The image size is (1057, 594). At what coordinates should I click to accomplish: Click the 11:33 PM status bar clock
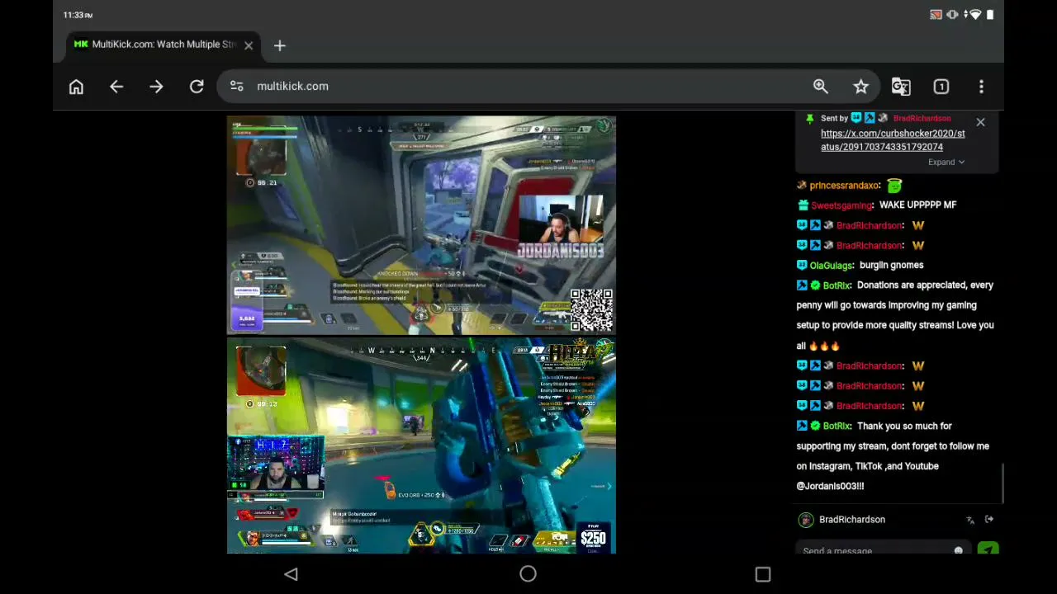(x=78, y=15)
